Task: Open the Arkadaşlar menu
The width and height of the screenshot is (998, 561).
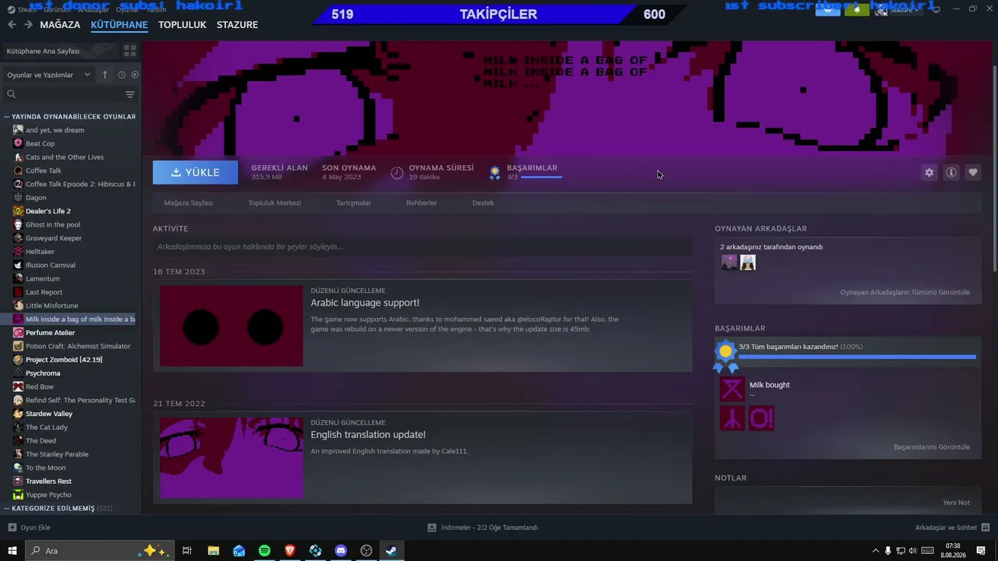Action: [x=94, y=10]
